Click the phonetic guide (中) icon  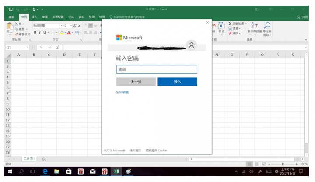click(77, 32)
